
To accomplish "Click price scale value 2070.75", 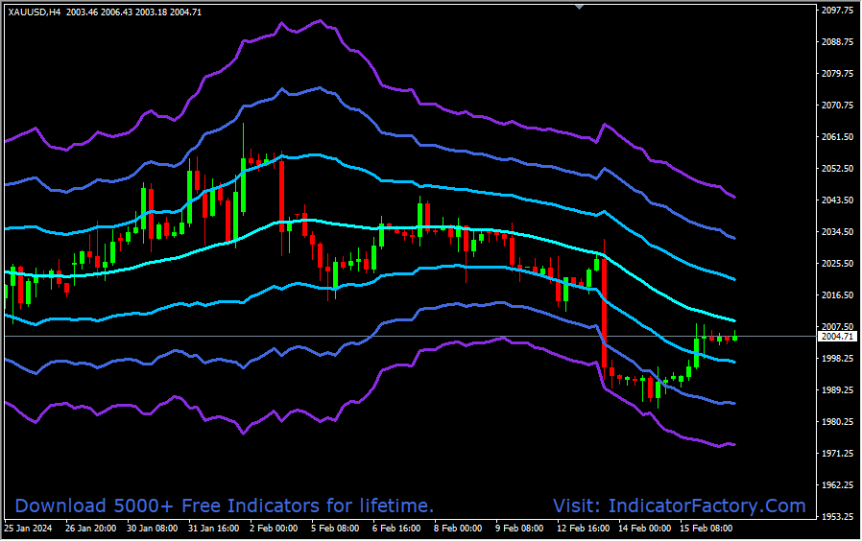I will pyautogui.click(x=837, y=105).
